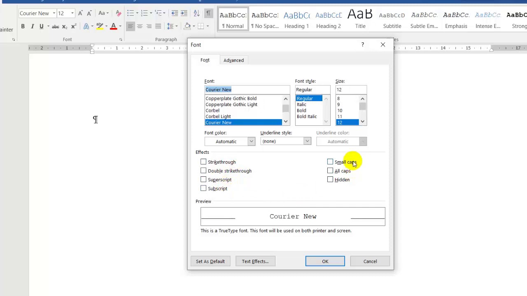Click Line and Paragraph Spacing icon

click(170, 26)
